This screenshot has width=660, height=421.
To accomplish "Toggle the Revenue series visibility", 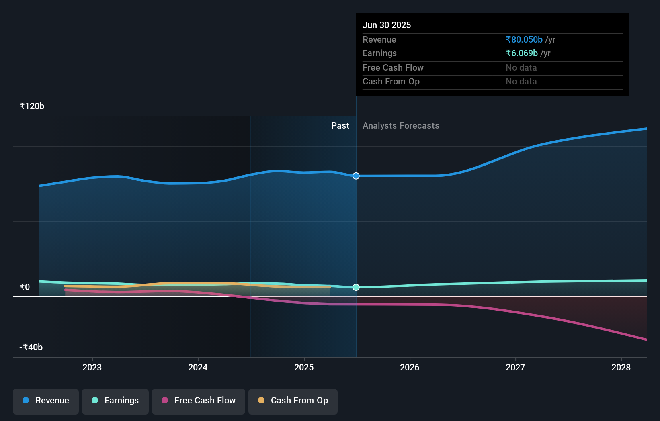I will click(45, 401).
